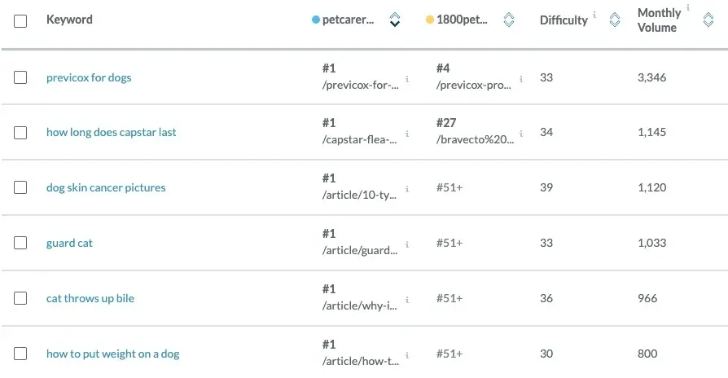Click info icon next to /previcox-for-... URL
This screenshot has width=728, height=378.
coord(407,79)
